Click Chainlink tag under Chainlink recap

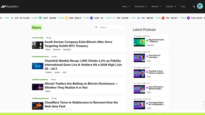tap(49, 72)
